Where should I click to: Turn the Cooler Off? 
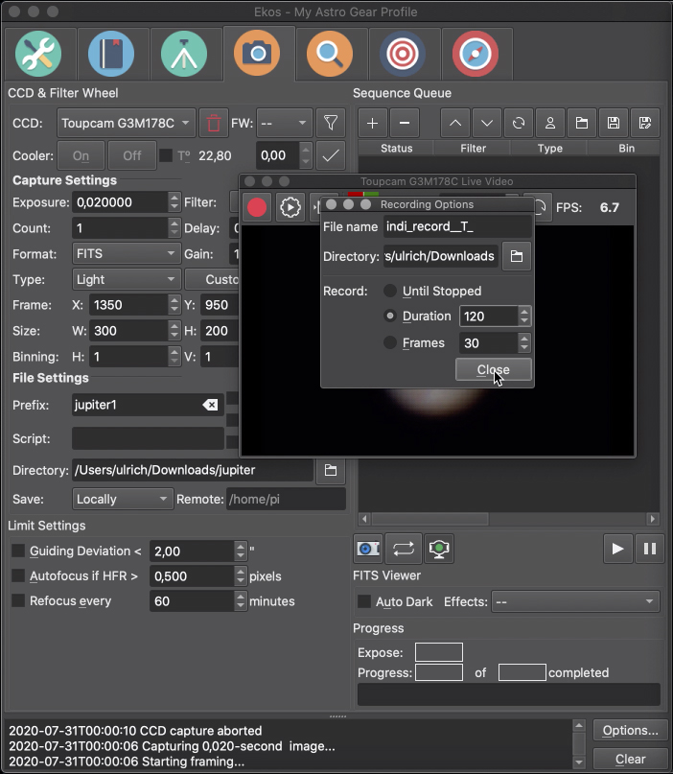(x=131, y=156)
